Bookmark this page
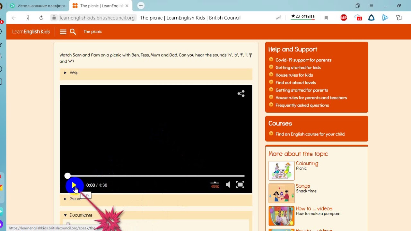The height and width of the screenshot is (231, 411). click(326, 18)
